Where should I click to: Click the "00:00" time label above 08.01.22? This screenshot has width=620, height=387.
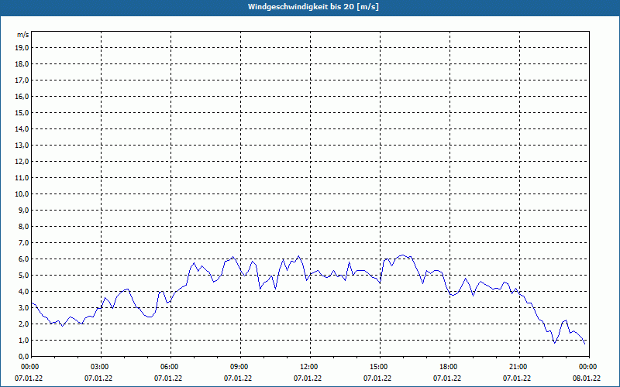587,367
